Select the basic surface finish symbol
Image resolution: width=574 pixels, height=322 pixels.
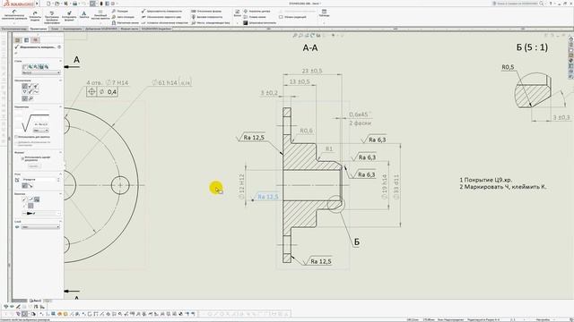pos(25,87)
